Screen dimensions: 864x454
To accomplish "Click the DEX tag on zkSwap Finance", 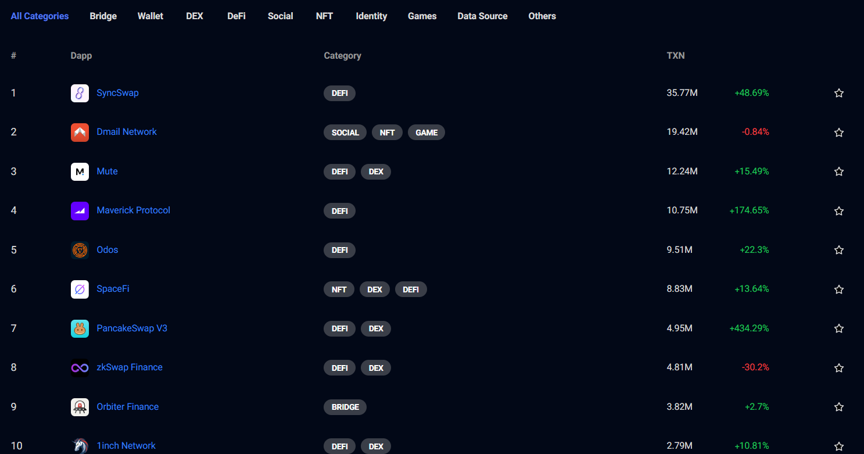I will point(376,368).
